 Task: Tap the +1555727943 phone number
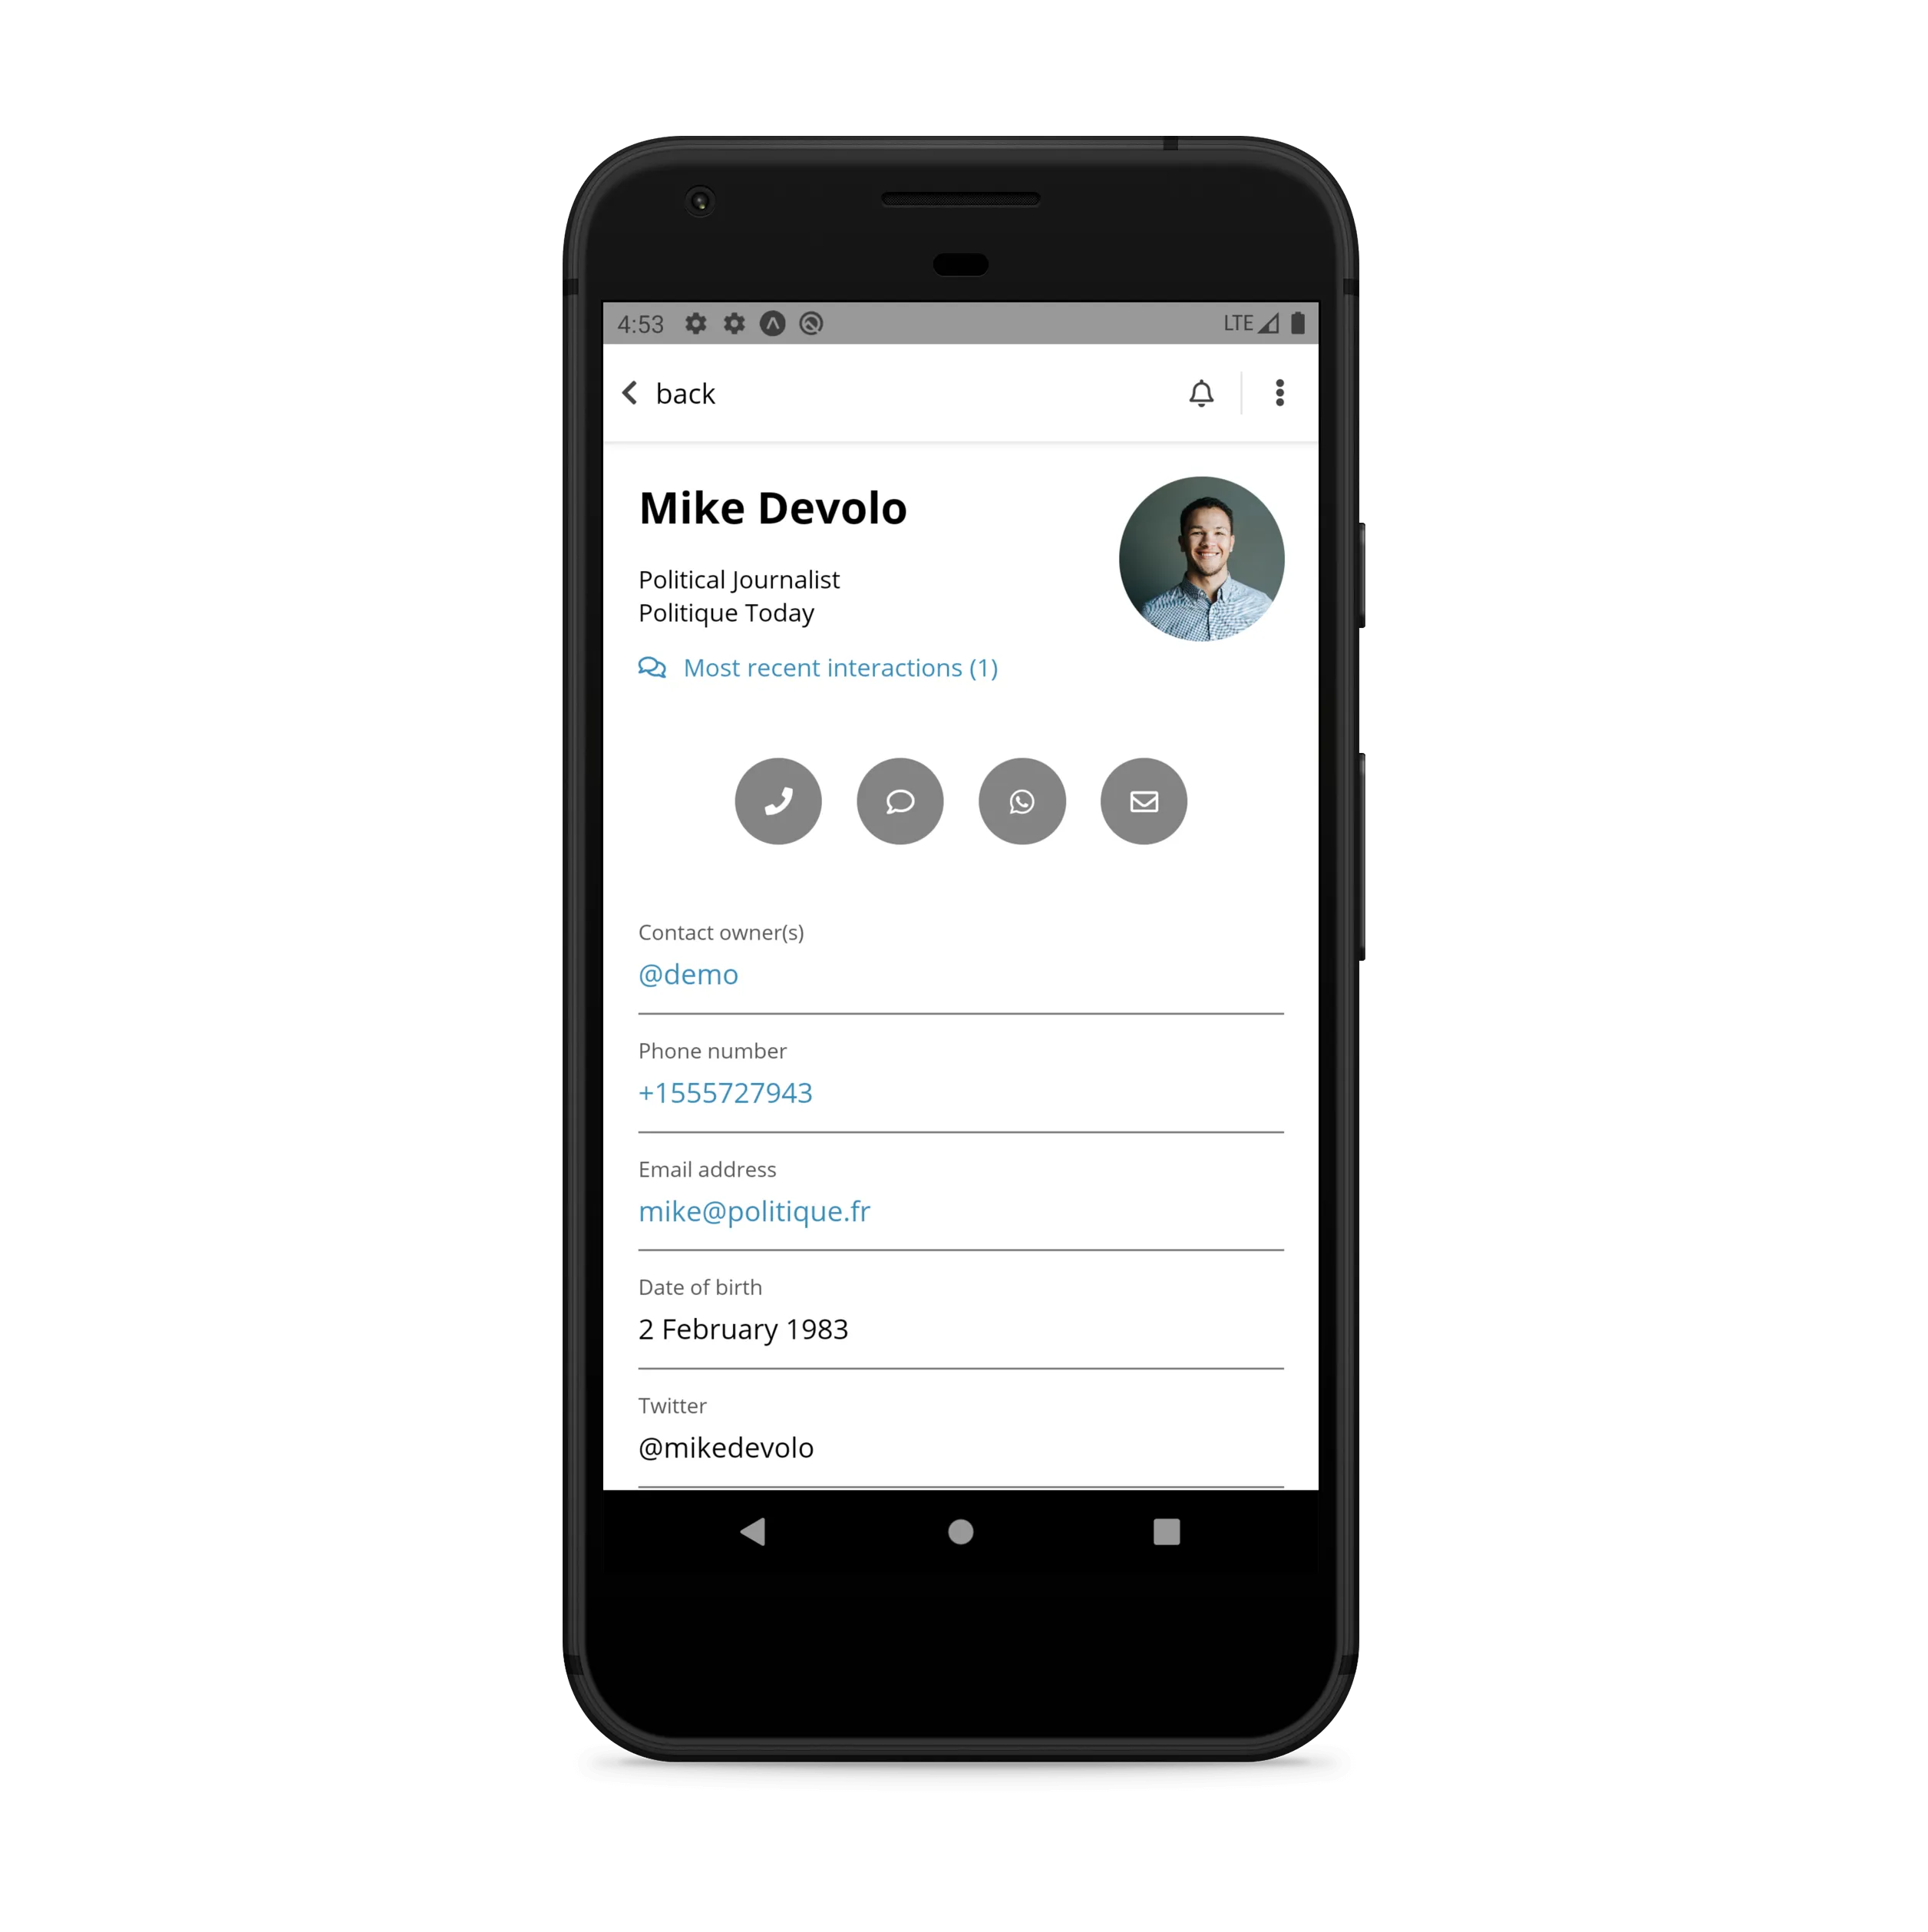tap(725, 1091)
